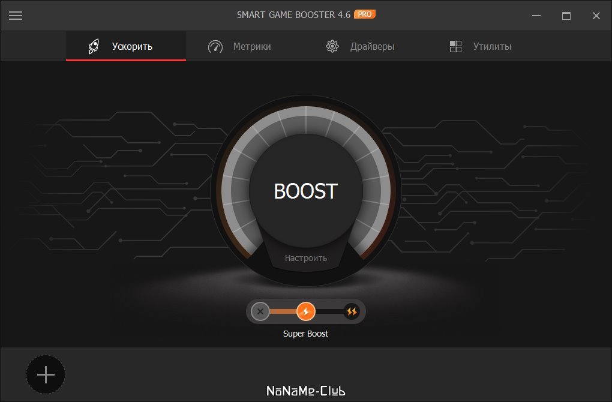Maximize the Smart Game Booster window
The image size is (612, 402).
566,16
